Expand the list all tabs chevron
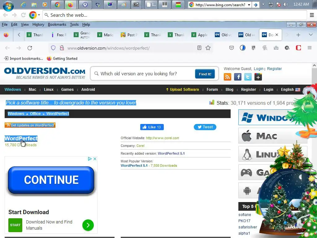Image resolution: width=317 pixels, height=238 pixels. pyautogui.click(x=311, y=35)
